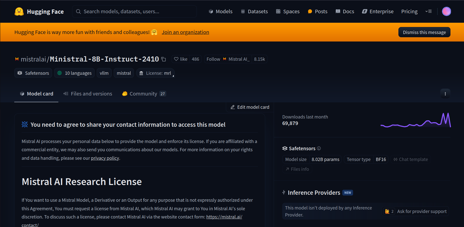
Task: Focus the search models input field
Action: 134,11
